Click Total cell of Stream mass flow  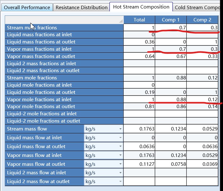[139, 129]
